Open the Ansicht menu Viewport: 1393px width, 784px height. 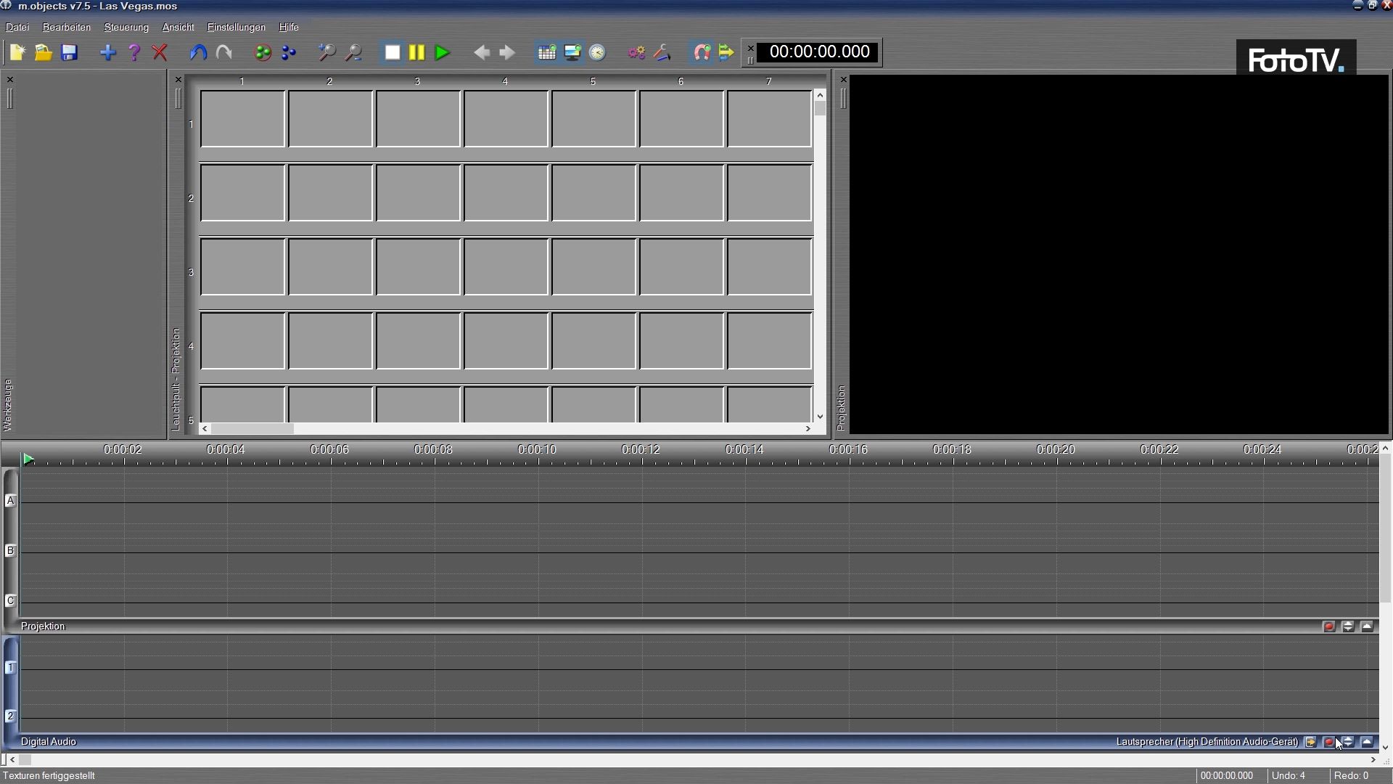[178, 27]
